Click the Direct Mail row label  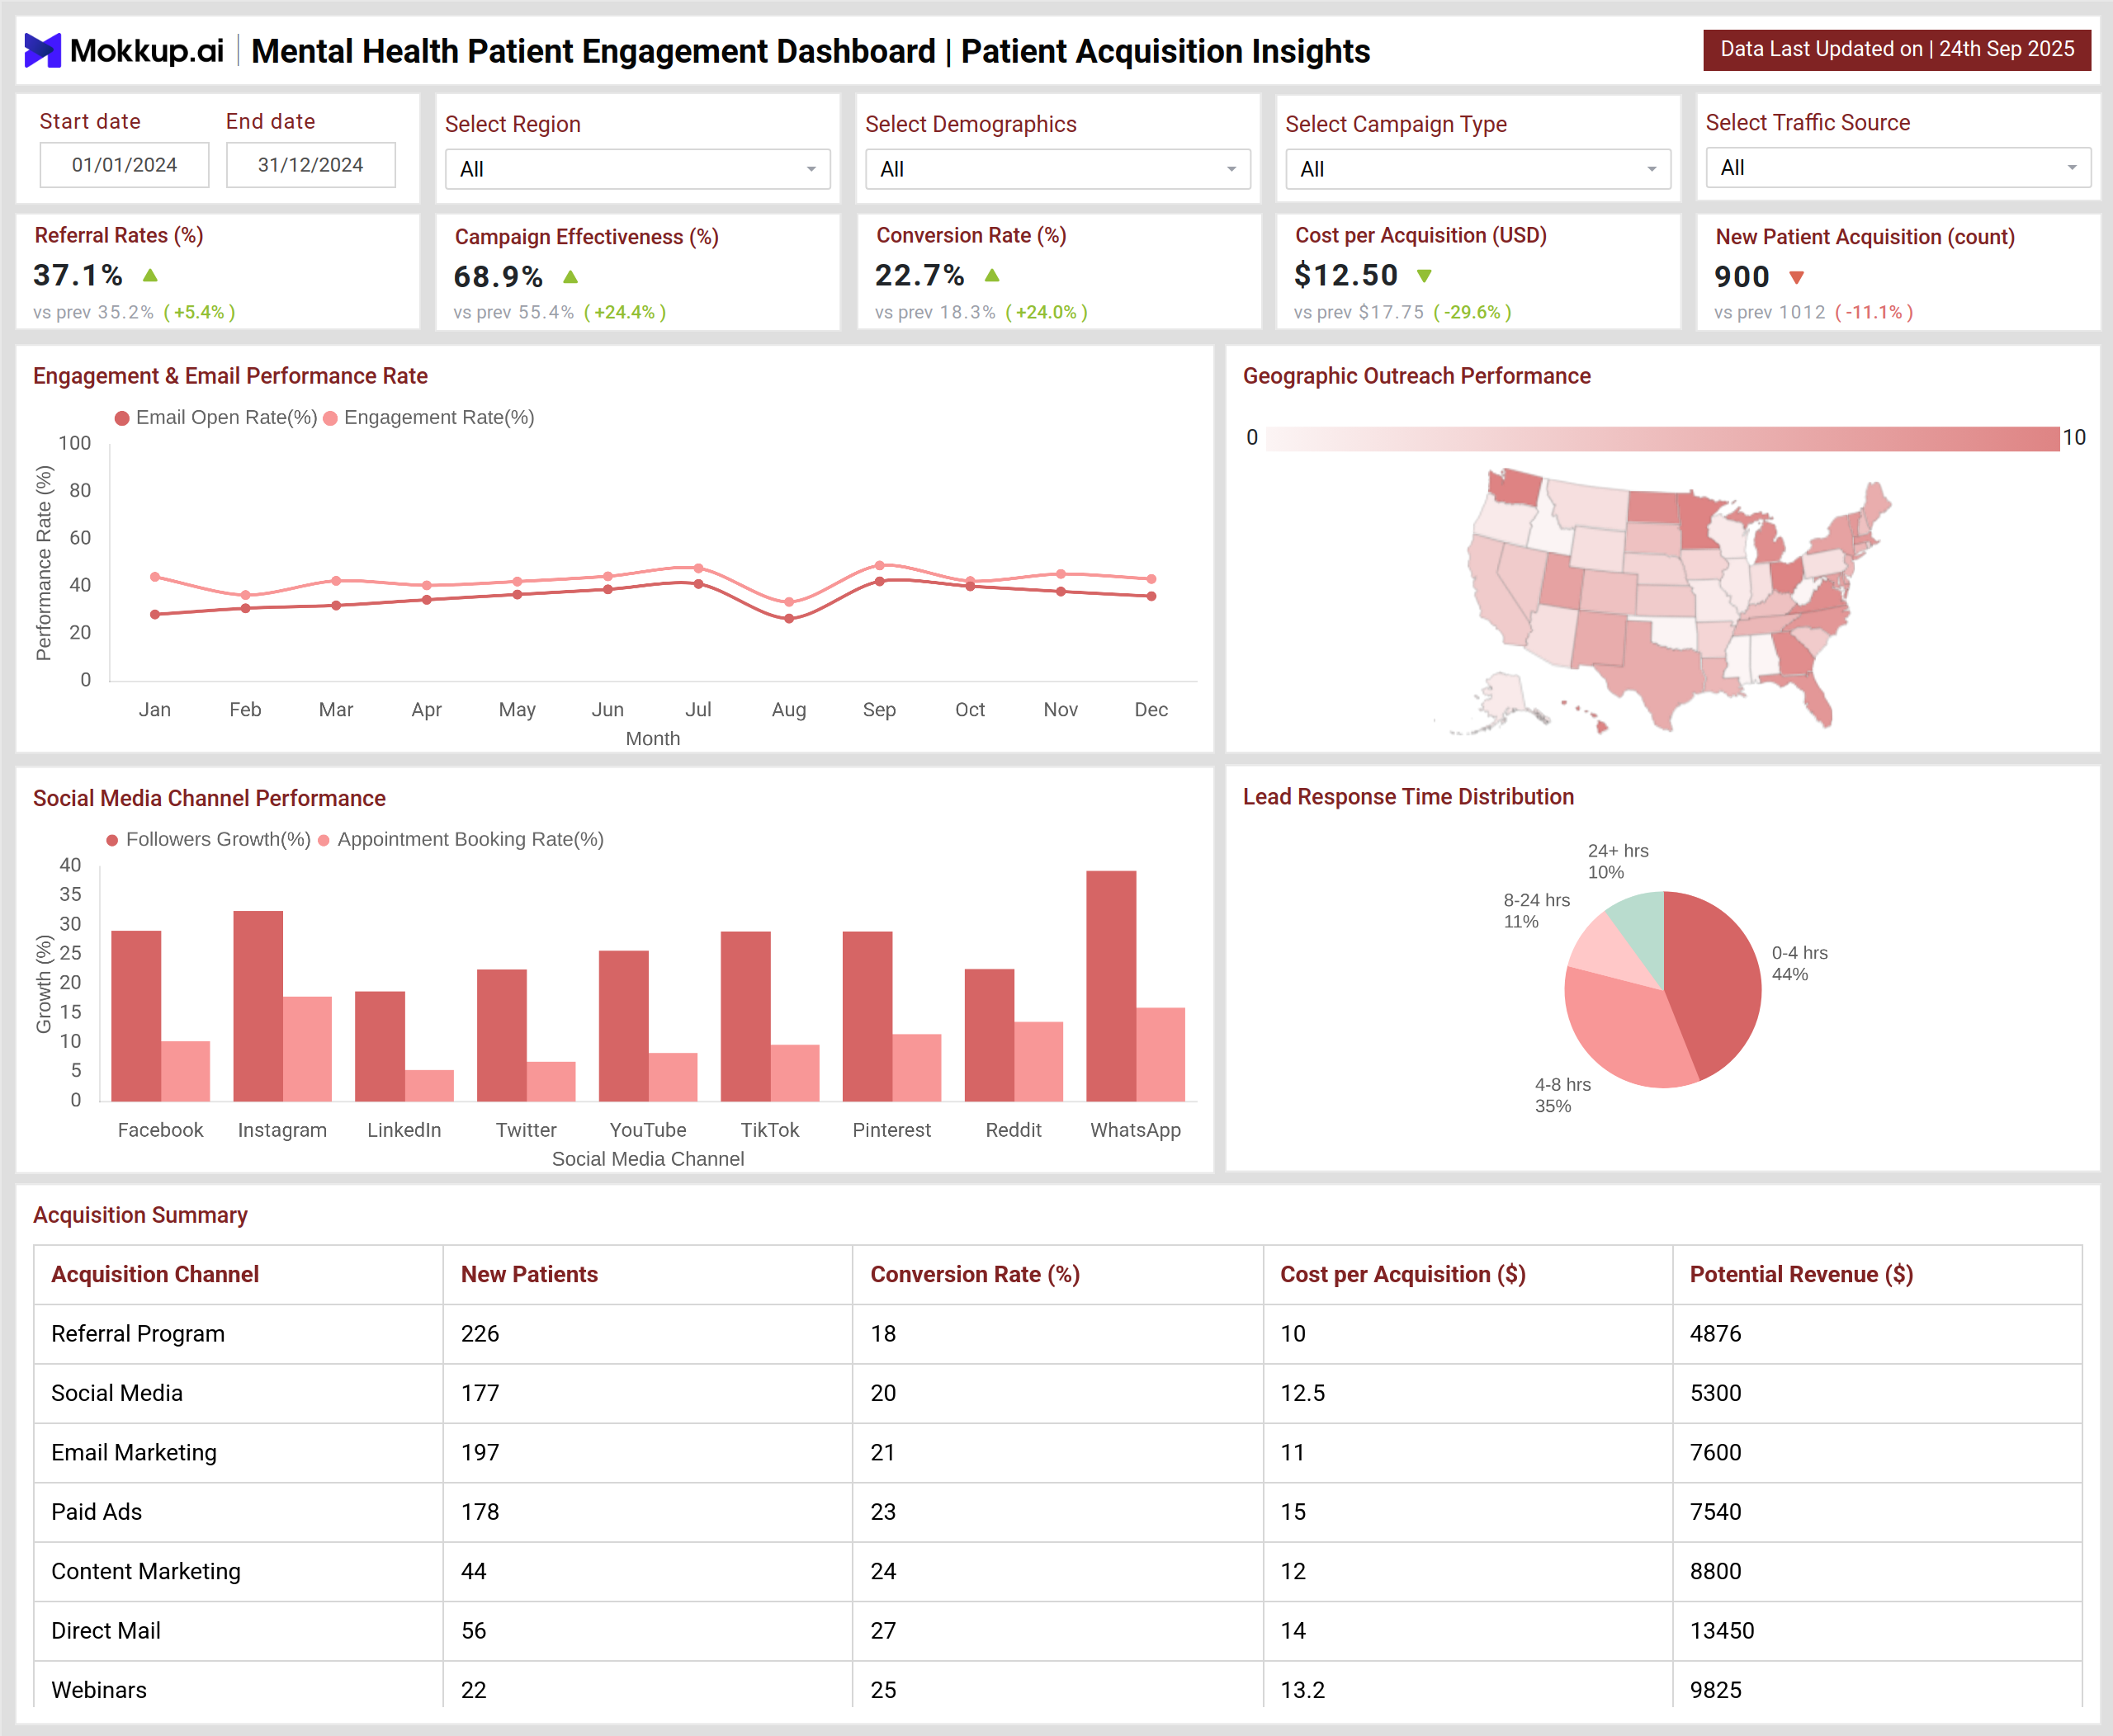coord(106,1630)
